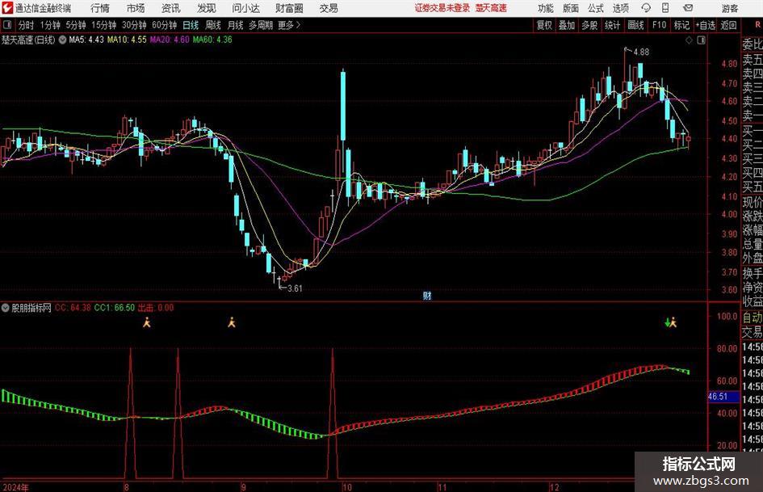Open the 财富圈 menu
763x492 pixels.
(x=289, y=8)
